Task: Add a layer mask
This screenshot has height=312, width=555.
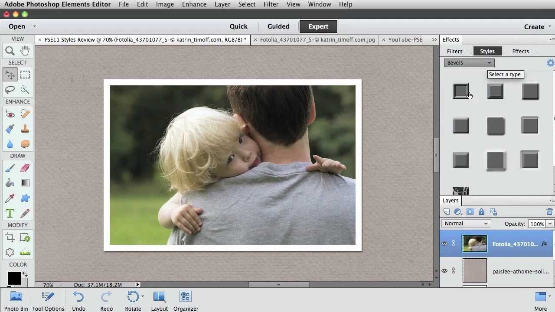Action: click(470, 212)
